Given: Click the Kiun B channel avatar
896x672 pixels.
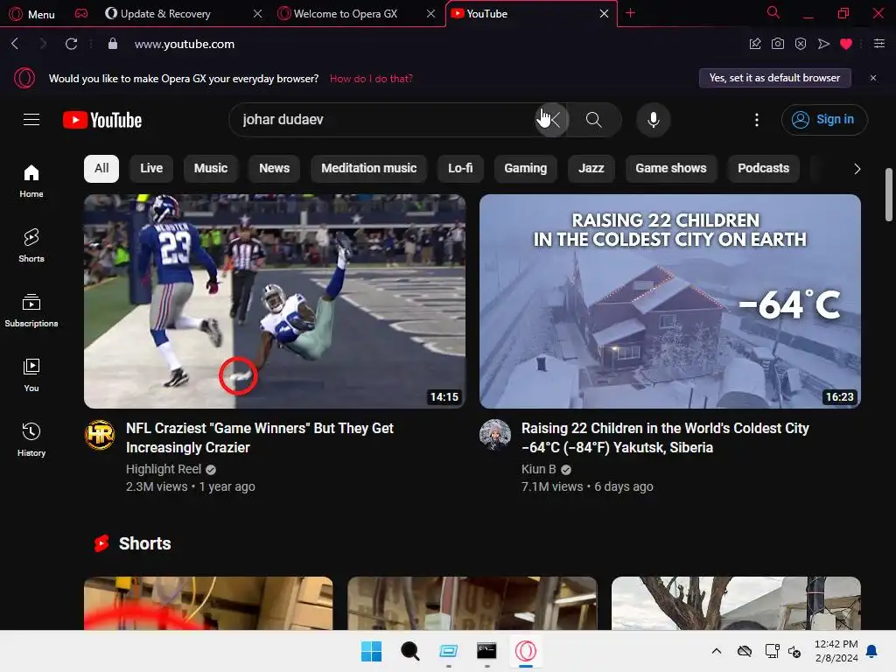Looking at the screenshot, I should [495, 435].
